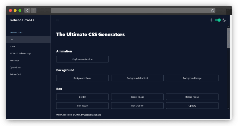
Task: Click the GENERATORS sidebar heading
Action: tap(16, 32)
